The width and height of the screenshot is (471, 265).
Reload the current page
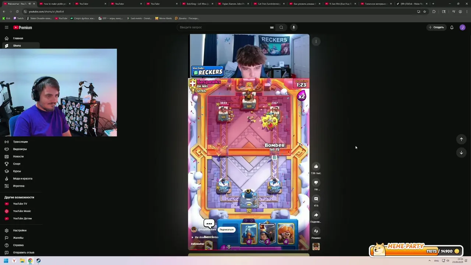[17, 11]
